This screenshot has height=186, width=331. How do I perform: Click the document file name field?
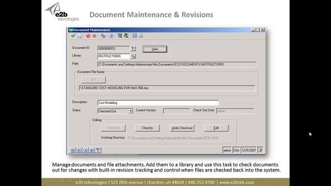pos(167,88)
